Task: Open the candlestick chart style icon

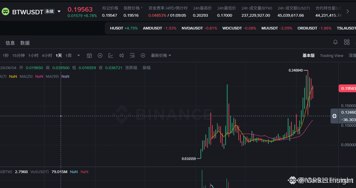Action: 122,55
